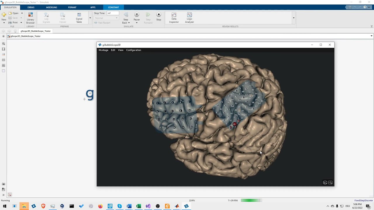
Task: Switch to the Simulation tab
Action: click(x=10, y=7)
